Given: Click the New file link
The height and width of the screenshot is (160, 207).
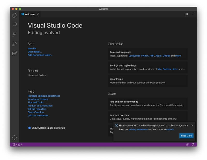Looking at the screenshot, I should click(32, 48).
